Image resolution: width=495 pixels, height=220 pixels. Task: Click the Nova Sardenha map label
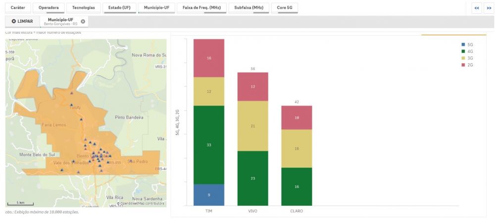click(147, 199)
